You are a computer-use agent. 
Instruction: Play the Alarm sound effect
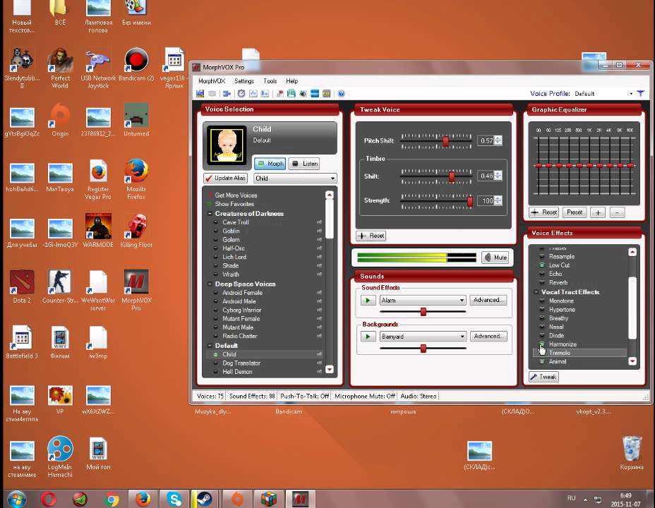pos(367,300)
